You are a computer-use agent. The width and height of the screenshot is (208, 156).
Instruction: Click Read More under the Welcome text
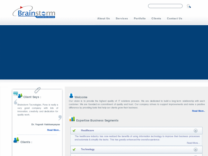pyautogui.click(x=198, y=111)
